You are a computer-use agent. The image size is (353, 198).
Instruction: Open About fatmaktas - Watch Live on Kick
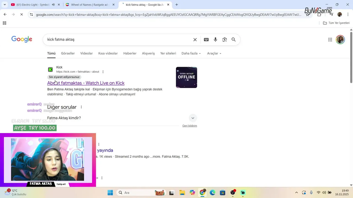[x=86, y=83]
